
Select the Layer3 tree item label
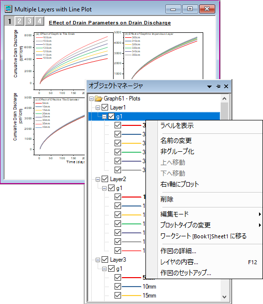[x=118, y=260]
